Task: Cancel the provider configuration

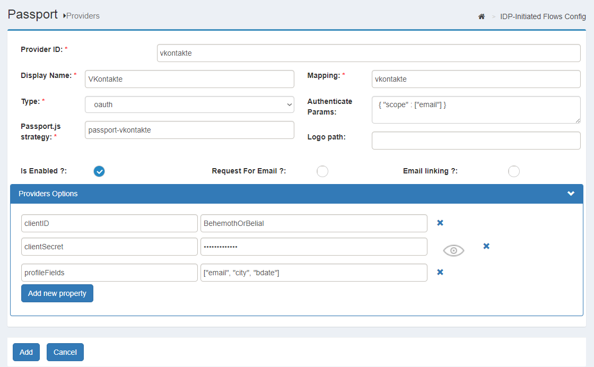Action: [x=65, y=352]
